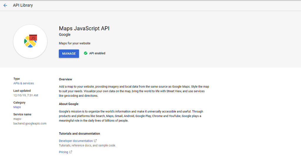Click the Tutorials and documentation heading

point(79,133)
